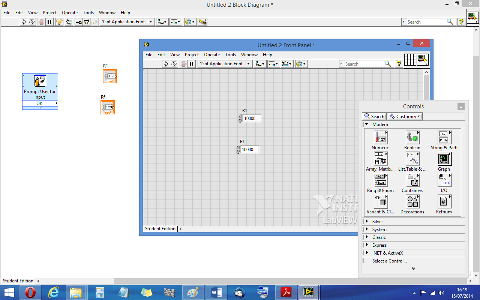The height and width of the screenshot is (300, 480).
Task: Open File menu in Block Diagram window
Action: pyautogui.click(x=7, y=13)
